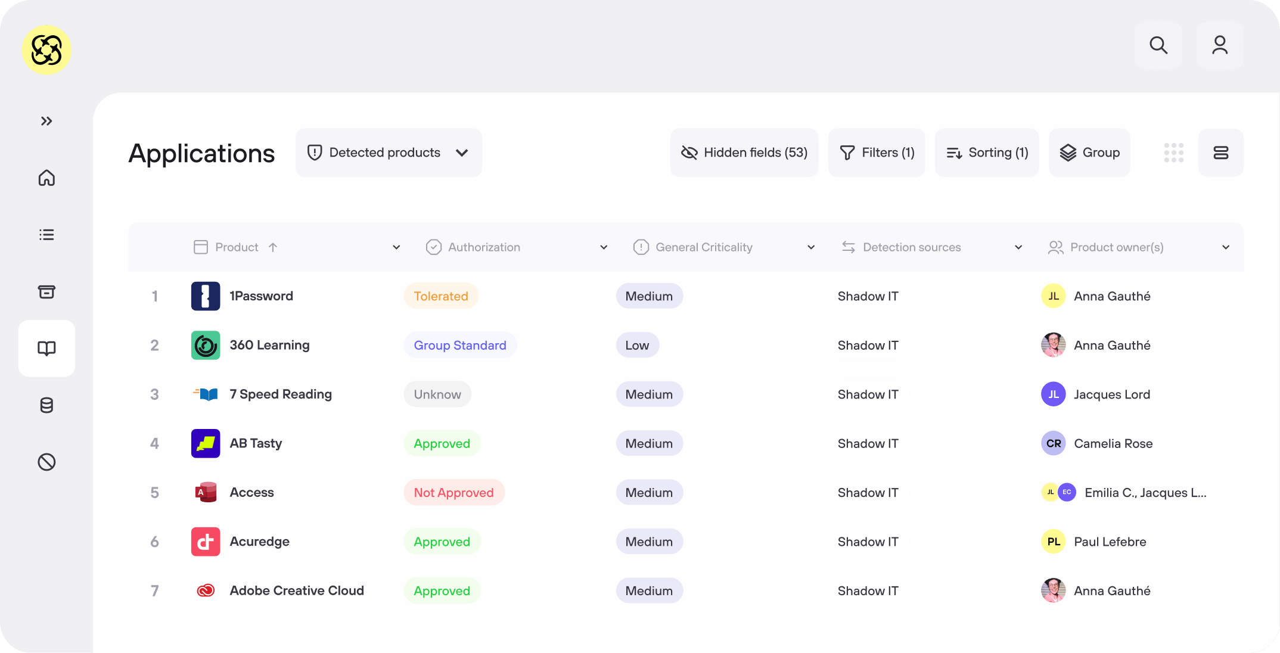Viewport: 1280px width, 653px height.
Task: Open the Detected products dropdown
Action: pyautogui.click(x=389, y=153)
